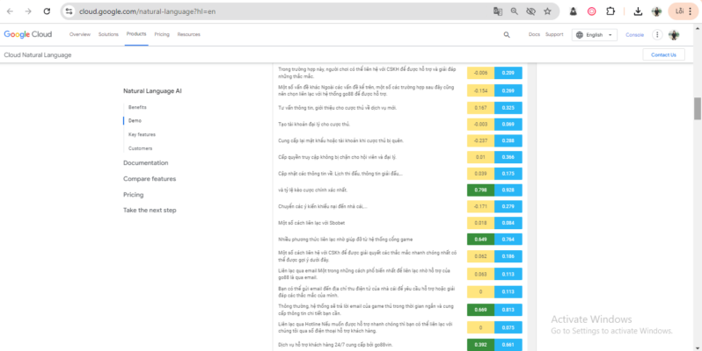Expand the Compare features sidebar section
The width and height of the screenshot is (702, 351).
click(x=150, y=179)
